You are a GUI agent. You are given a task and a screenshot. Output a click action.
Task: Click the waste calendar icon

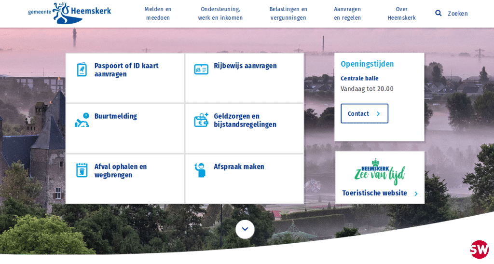[x=82, y=170]
